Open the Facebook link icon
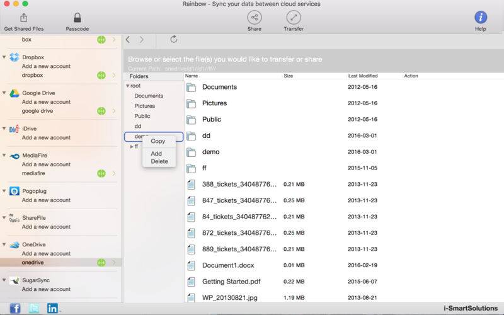 pos(14,309)
